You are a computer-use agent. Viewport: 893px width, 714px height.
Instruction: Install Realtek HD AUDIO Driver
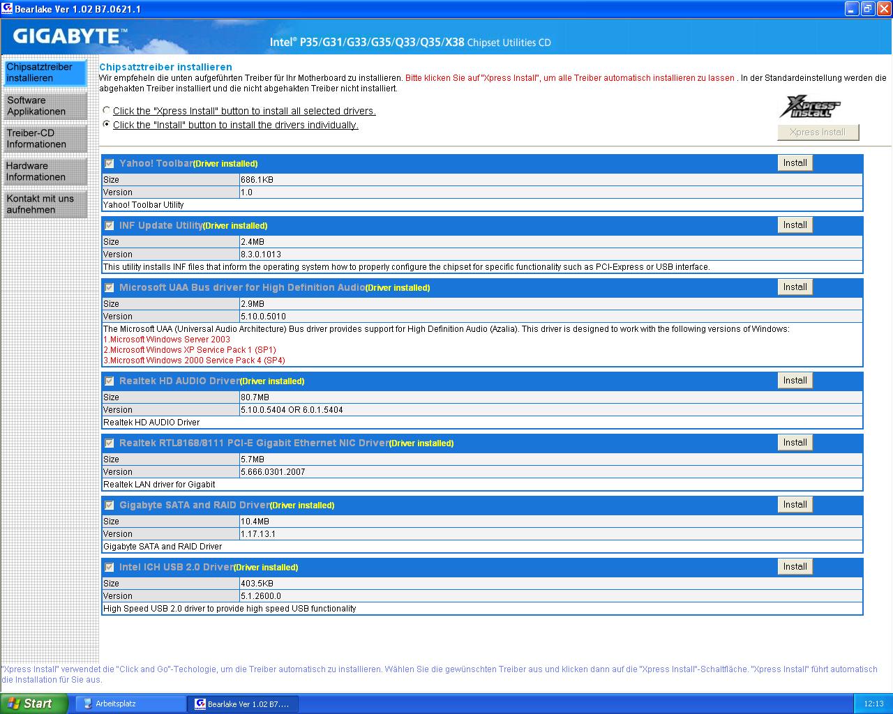795,381
